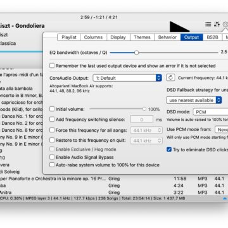Open the Themes tab
228x228 pixels.
(x=142, y=37)
